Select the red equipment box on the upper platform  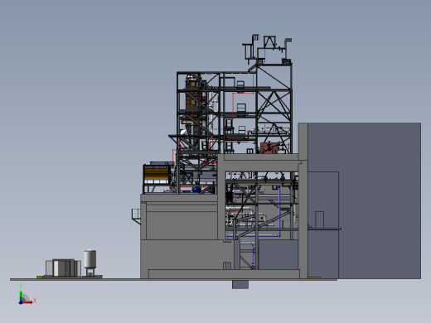click(269, 148)
